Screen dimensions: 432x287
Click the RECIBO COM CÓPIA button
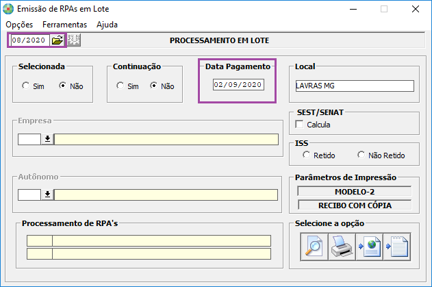355,205
